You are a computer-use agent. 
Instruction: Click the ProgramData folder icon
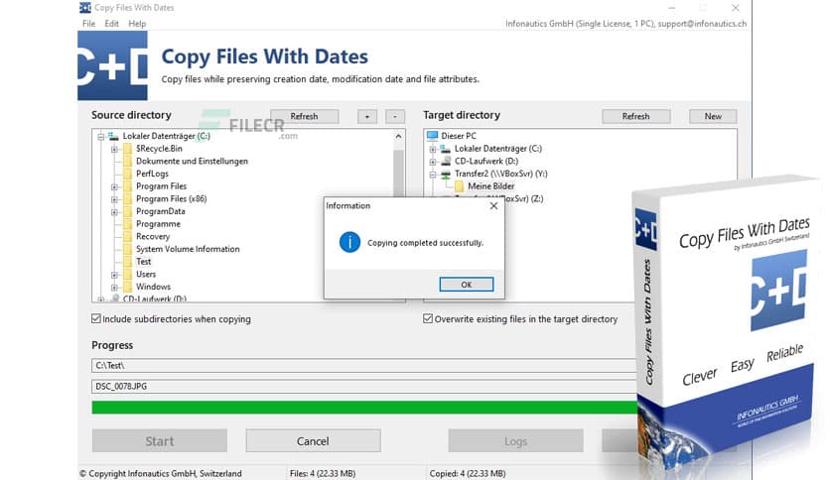127,211
